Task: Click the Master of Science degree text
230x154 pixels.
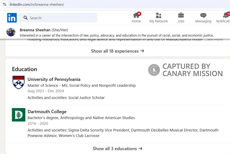Action: tap(82, 85)
